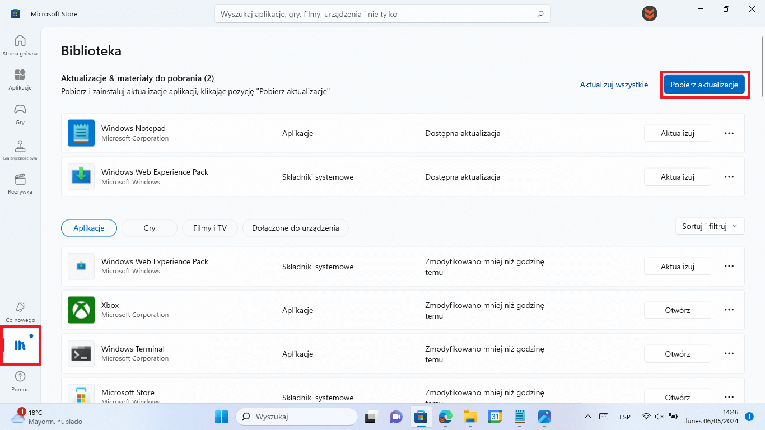Screen dimensions: 765x430
Task: Open Strona główna in the sidebar
Action: (x=20, y=45)
